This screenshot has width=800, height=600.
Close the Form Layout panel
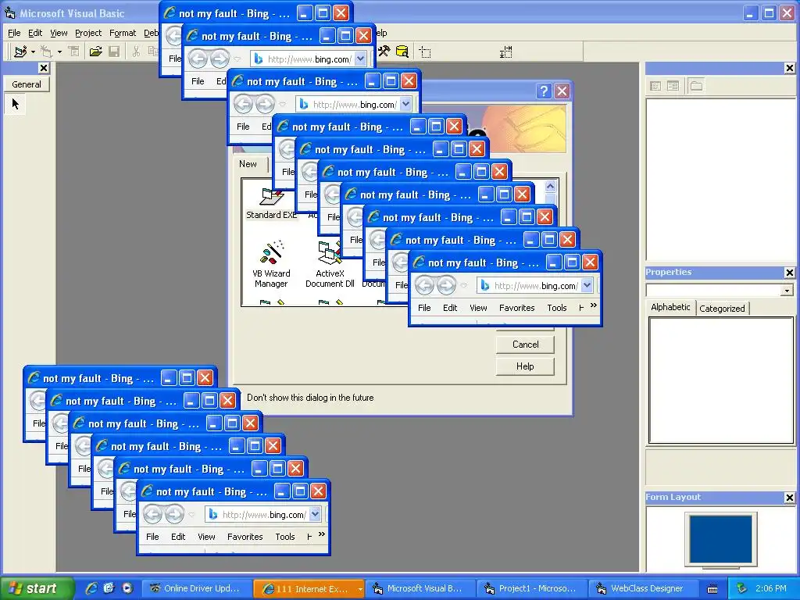(x=790, y=498)
